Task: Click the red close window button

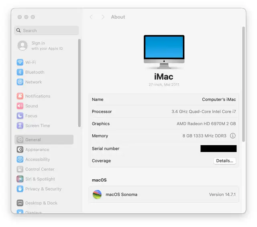Action: pyautogui.click(x=20, y=17)
